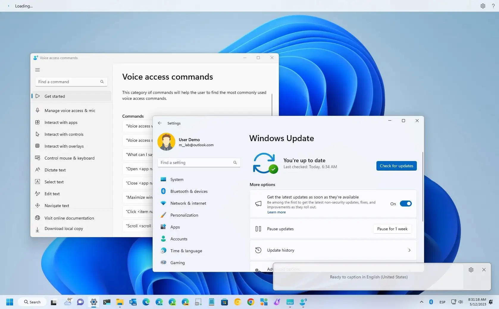Click Pause for 1 week button

click(x=392, y=229)
